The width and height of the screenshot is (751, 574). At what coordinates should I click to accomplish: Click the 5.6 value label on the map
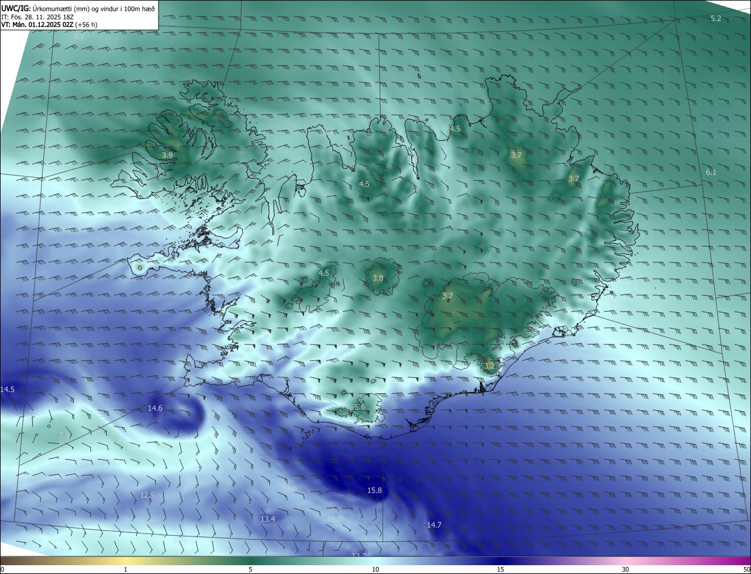coord(360,407)
